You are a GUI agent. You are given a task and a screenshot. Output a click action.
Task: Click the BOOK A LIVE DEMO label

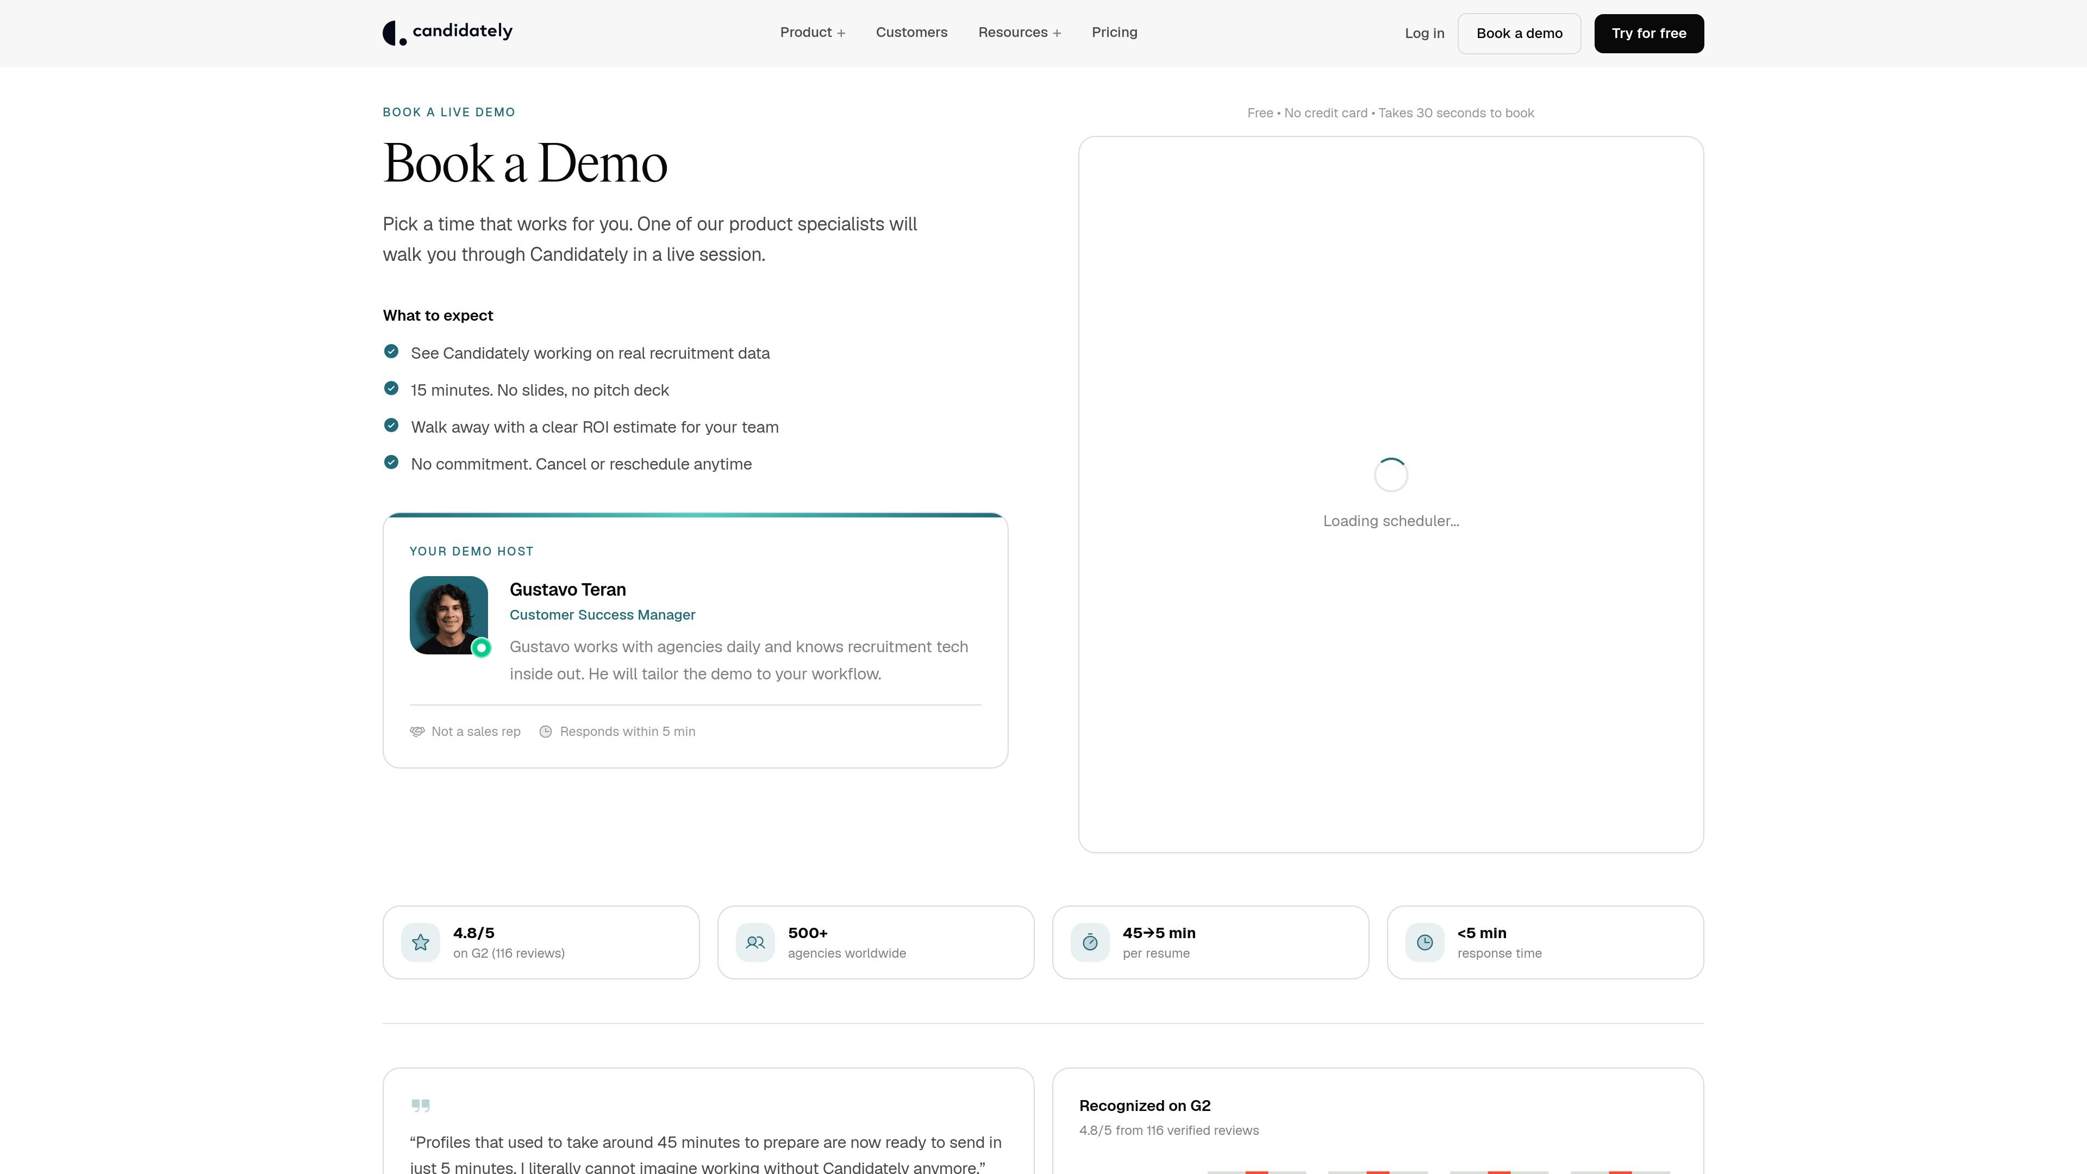click(x=449, y=113)
